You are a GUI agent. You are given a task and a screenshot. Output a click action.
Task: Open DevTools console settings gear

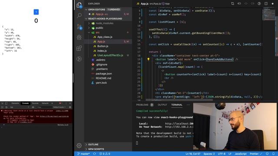[70, 107]
